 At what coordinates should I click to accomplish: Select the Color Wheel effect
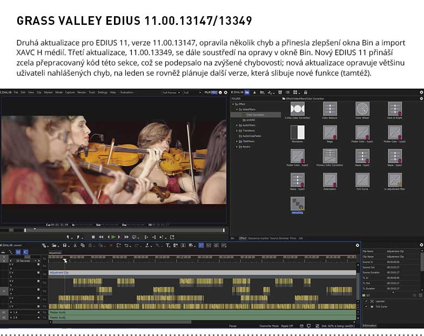pyautogui.click(x=362, y=110)
